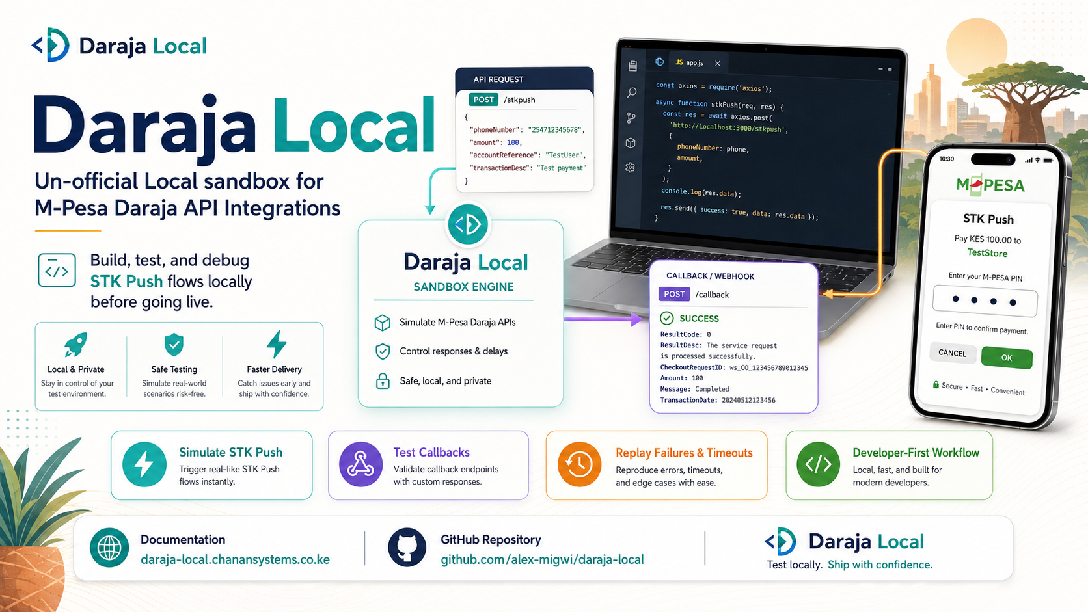This screenshot has height=612, width=1088.
Task: Click the Local & Private label
Action: click(75, 369)
